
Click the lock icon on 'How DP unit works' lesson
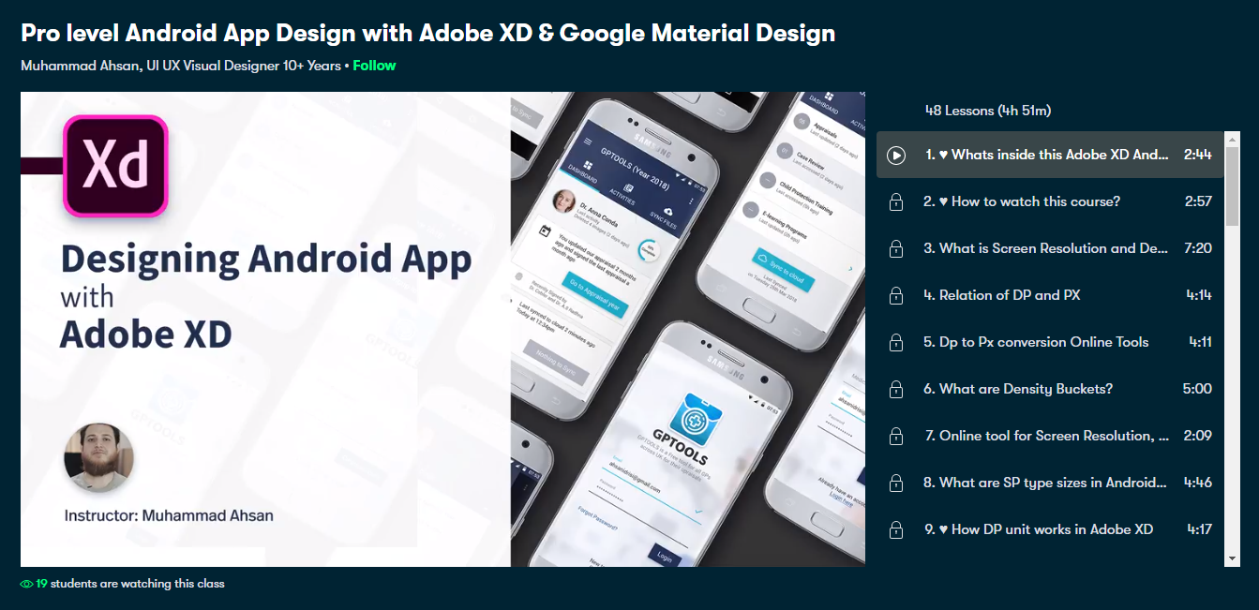pos(895,529)
